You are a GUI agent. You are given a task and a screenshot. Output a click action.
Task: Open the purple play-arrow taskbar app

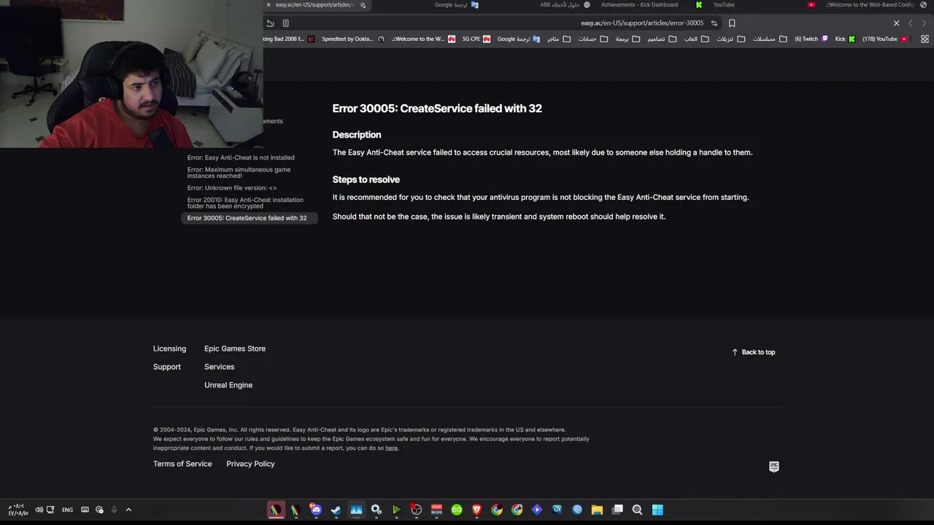(537, 510)
